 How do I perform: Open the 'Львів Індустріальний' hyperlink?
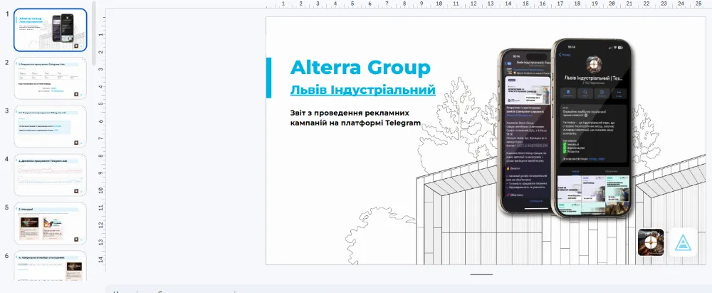[363, 90]
